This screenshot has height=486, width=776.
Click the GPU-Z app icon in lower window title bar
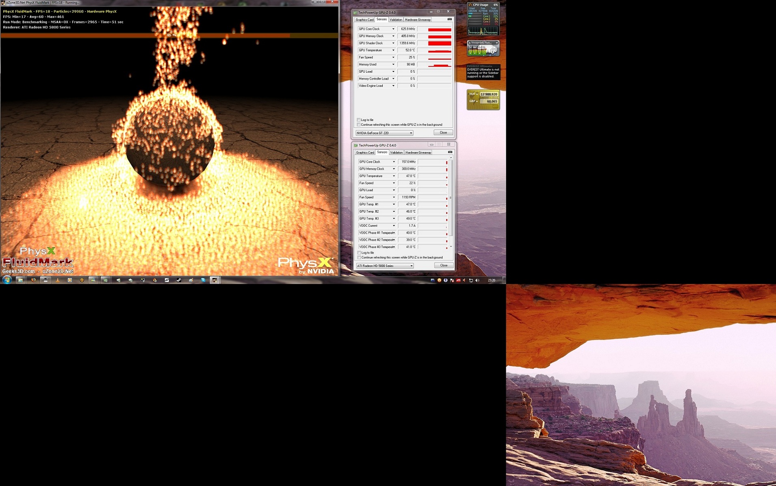point(355,145)
